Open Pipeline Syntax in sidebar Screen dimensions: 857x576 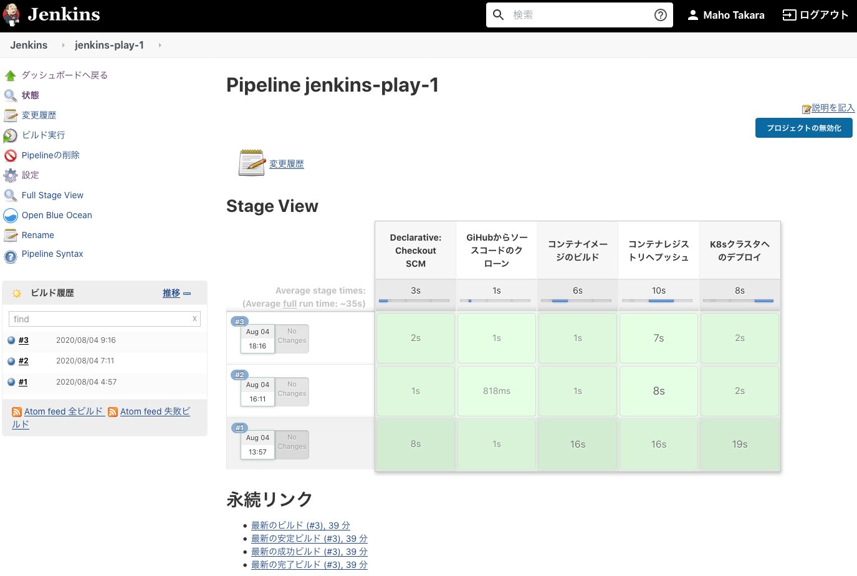[x=52, y=254]
